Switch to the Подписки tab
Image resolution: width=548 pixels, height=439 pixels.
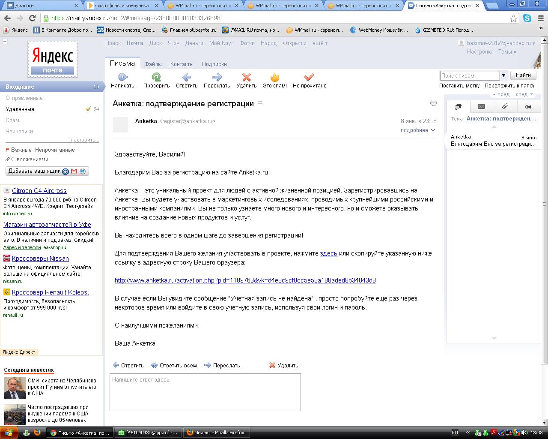pyautogui.click(x=214, y=64)
